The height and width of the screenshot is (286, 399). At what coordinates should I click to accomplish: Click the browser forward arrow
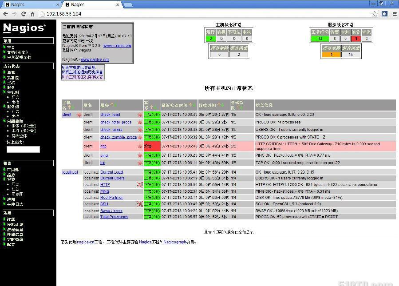(x=15, y=14)
